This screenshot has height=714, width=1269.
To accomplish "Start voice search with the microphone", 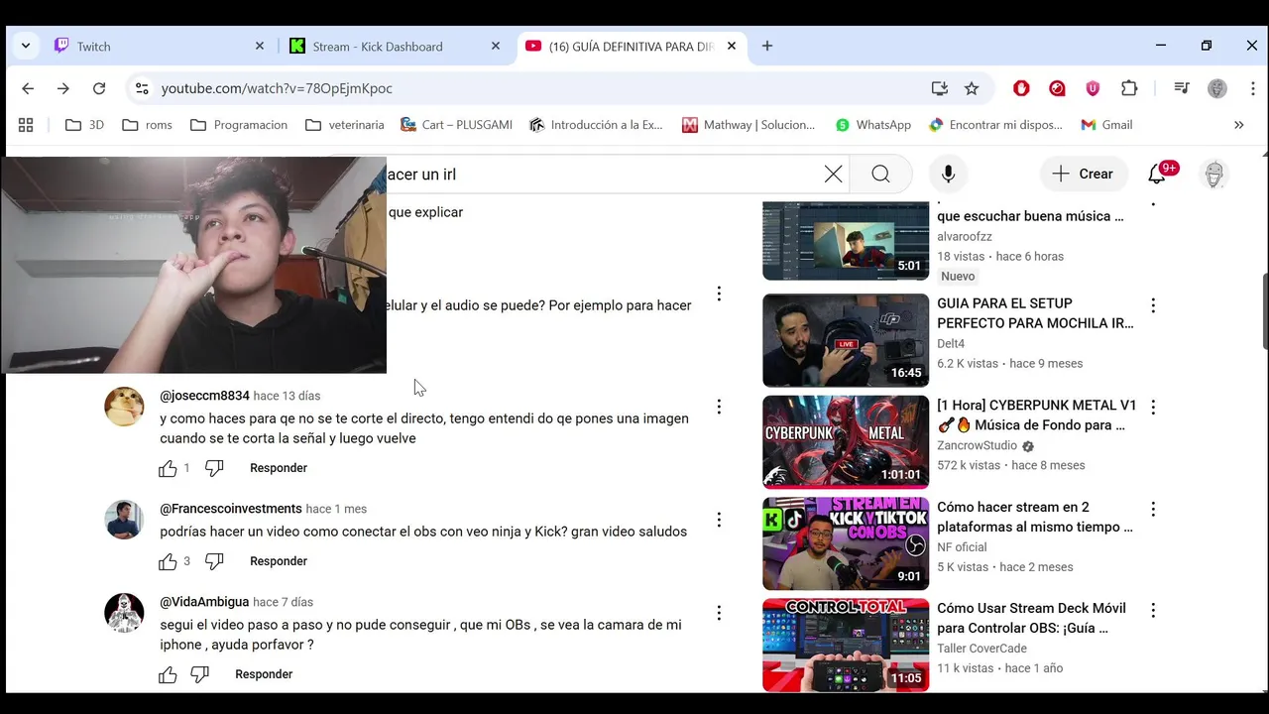I will point(948,175).
